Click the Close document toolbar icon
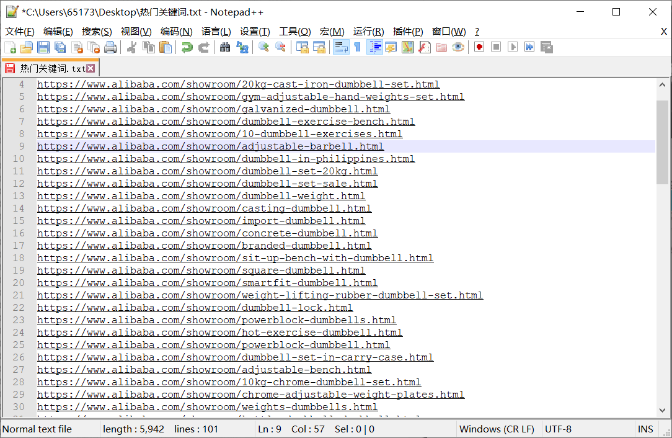 coord(77,47)
